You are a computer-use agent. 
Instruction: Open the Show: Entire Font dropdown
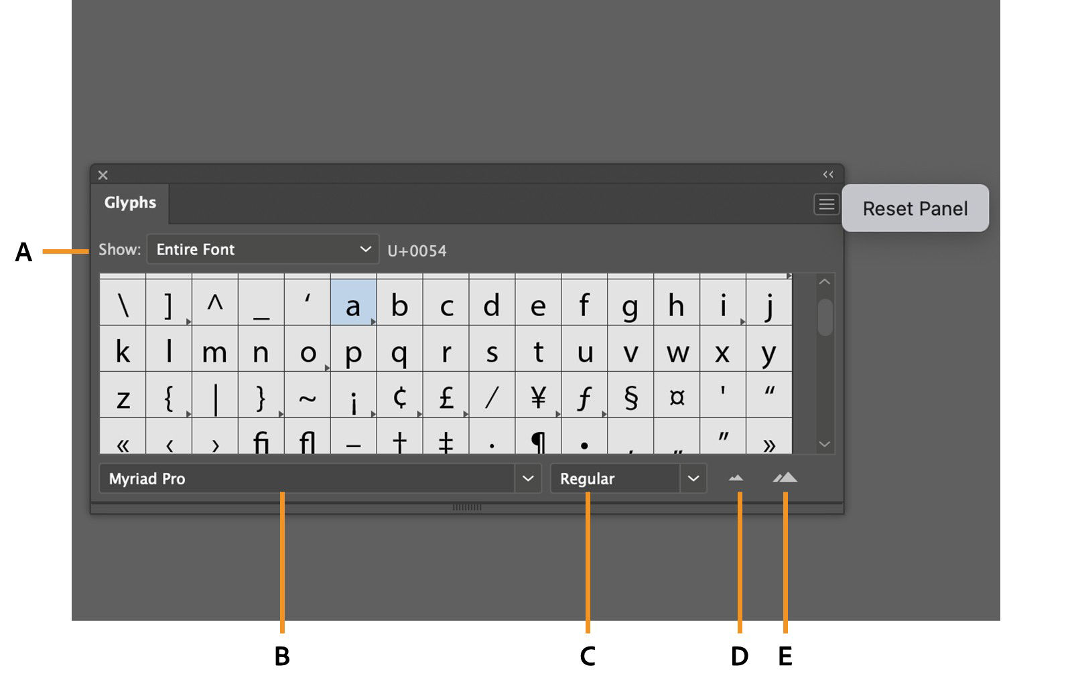pyautogui.click(x=262, y=249)
